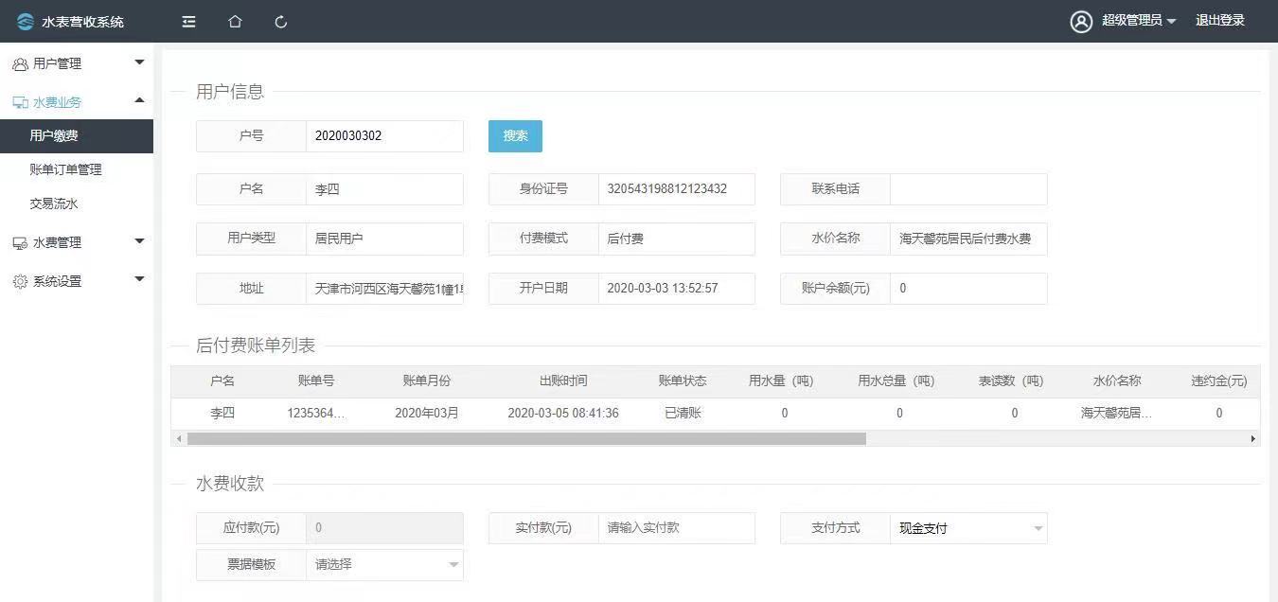
Task: Open the 超级管理员 dropdown menu
Action: 1132,21
